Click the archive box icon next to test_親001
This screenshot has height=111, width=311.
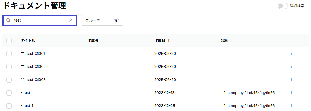[x=22, y=54]
